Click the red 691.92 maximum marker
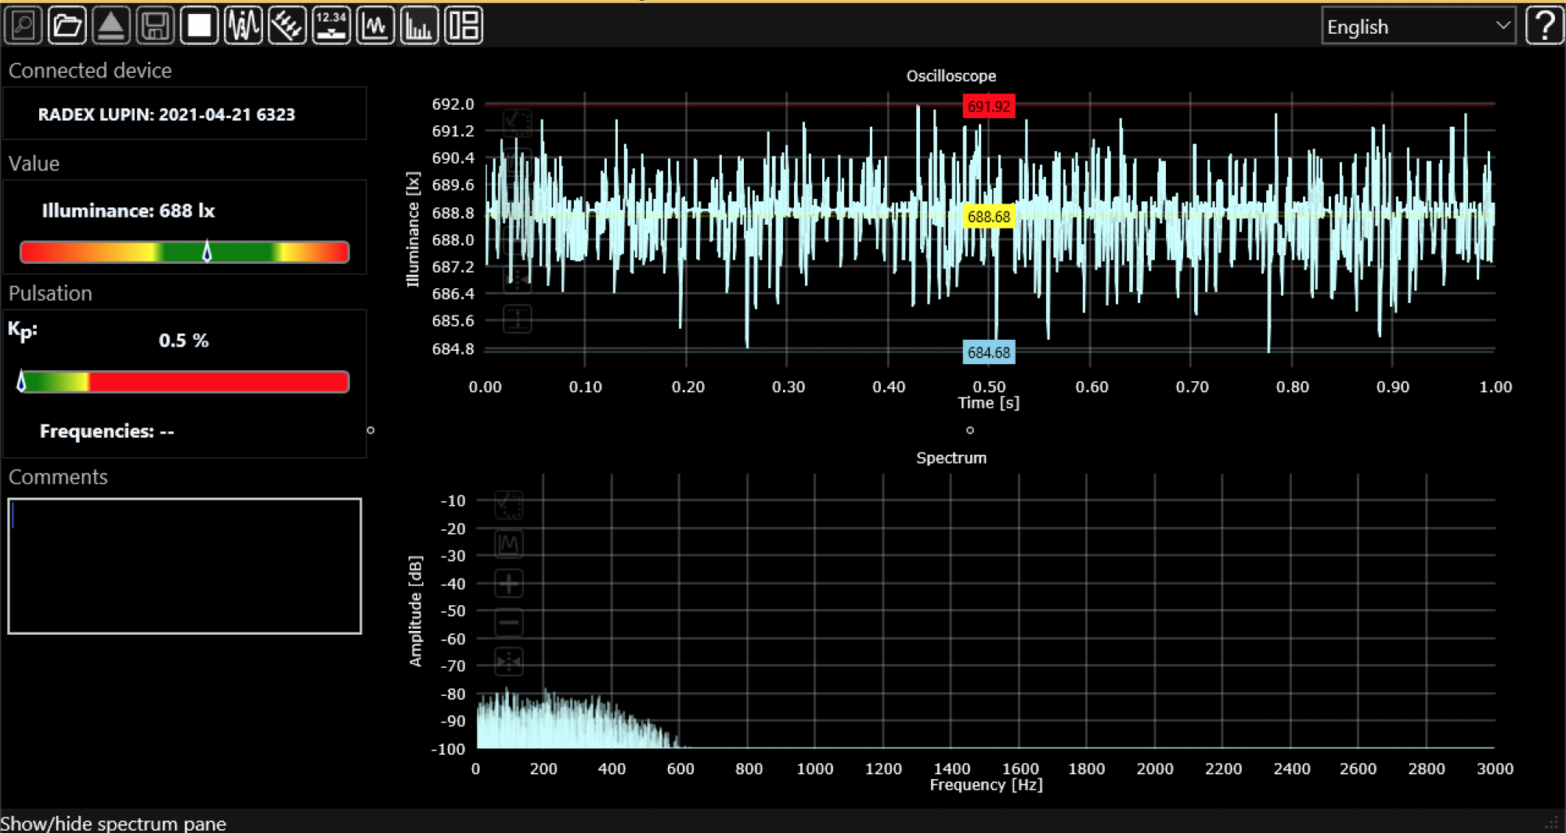 [x=988, y=106]
